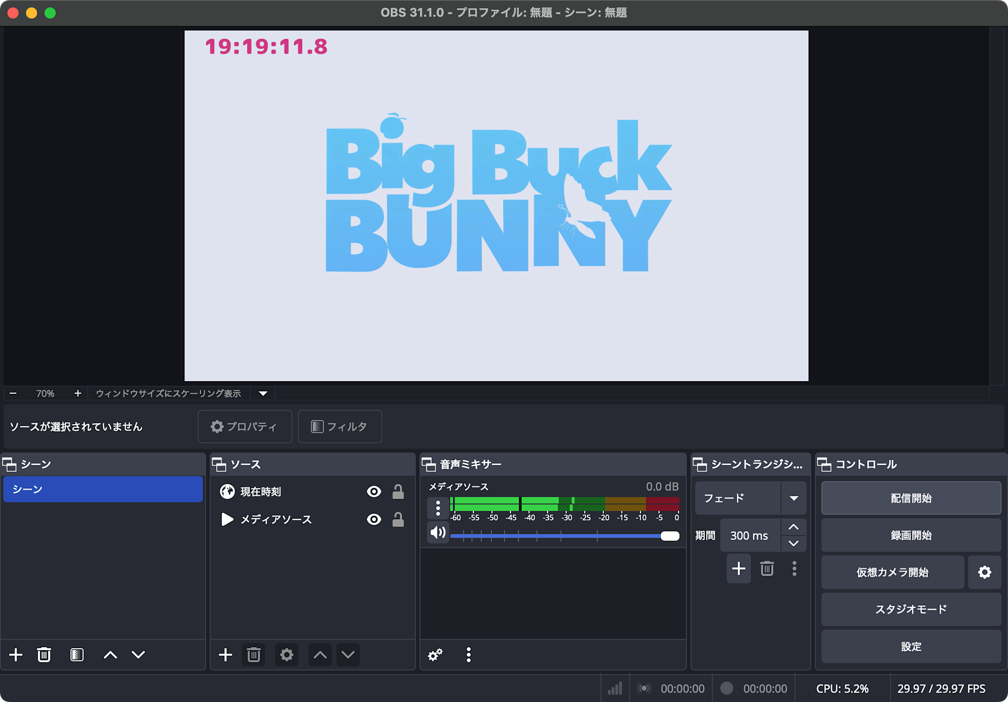The width and height of the screenshot is (1008, 702).
Task: Click 配信開始 button
Action: [911, 498]
